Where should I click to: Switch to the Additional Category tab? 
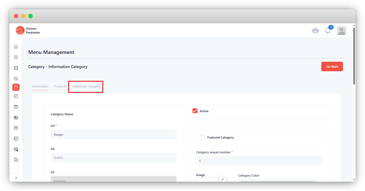86,86
